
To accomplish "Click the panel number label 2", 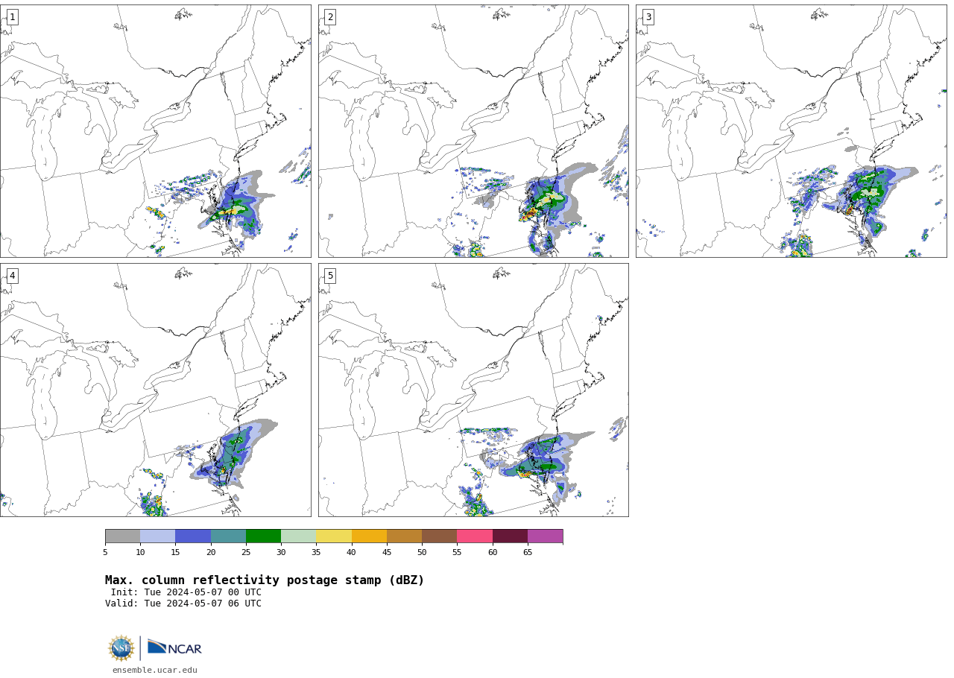I will coord(330,17).
